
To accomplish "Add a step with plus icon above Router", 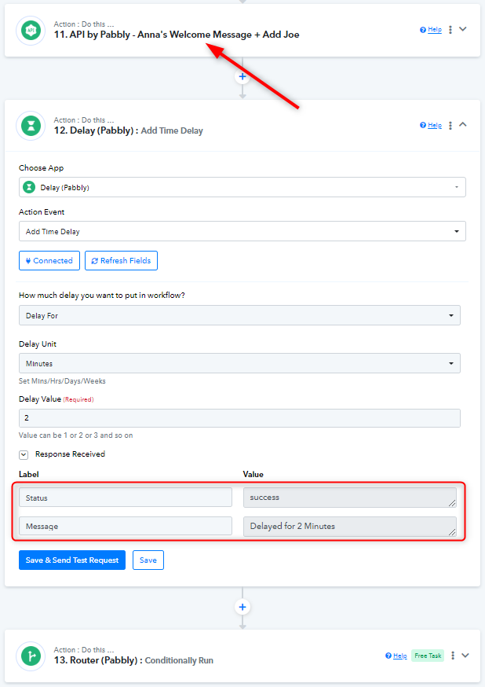I will [242, 607].
